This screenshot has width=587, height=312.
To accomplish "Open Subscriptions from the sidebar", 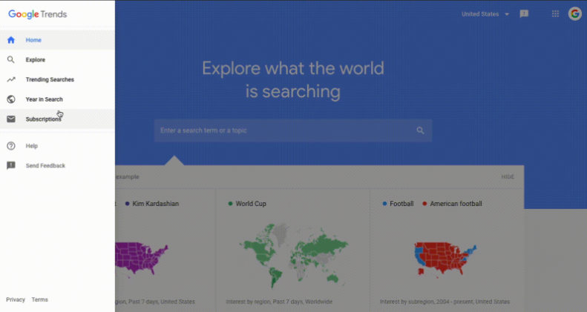I will tap(57, 119).
